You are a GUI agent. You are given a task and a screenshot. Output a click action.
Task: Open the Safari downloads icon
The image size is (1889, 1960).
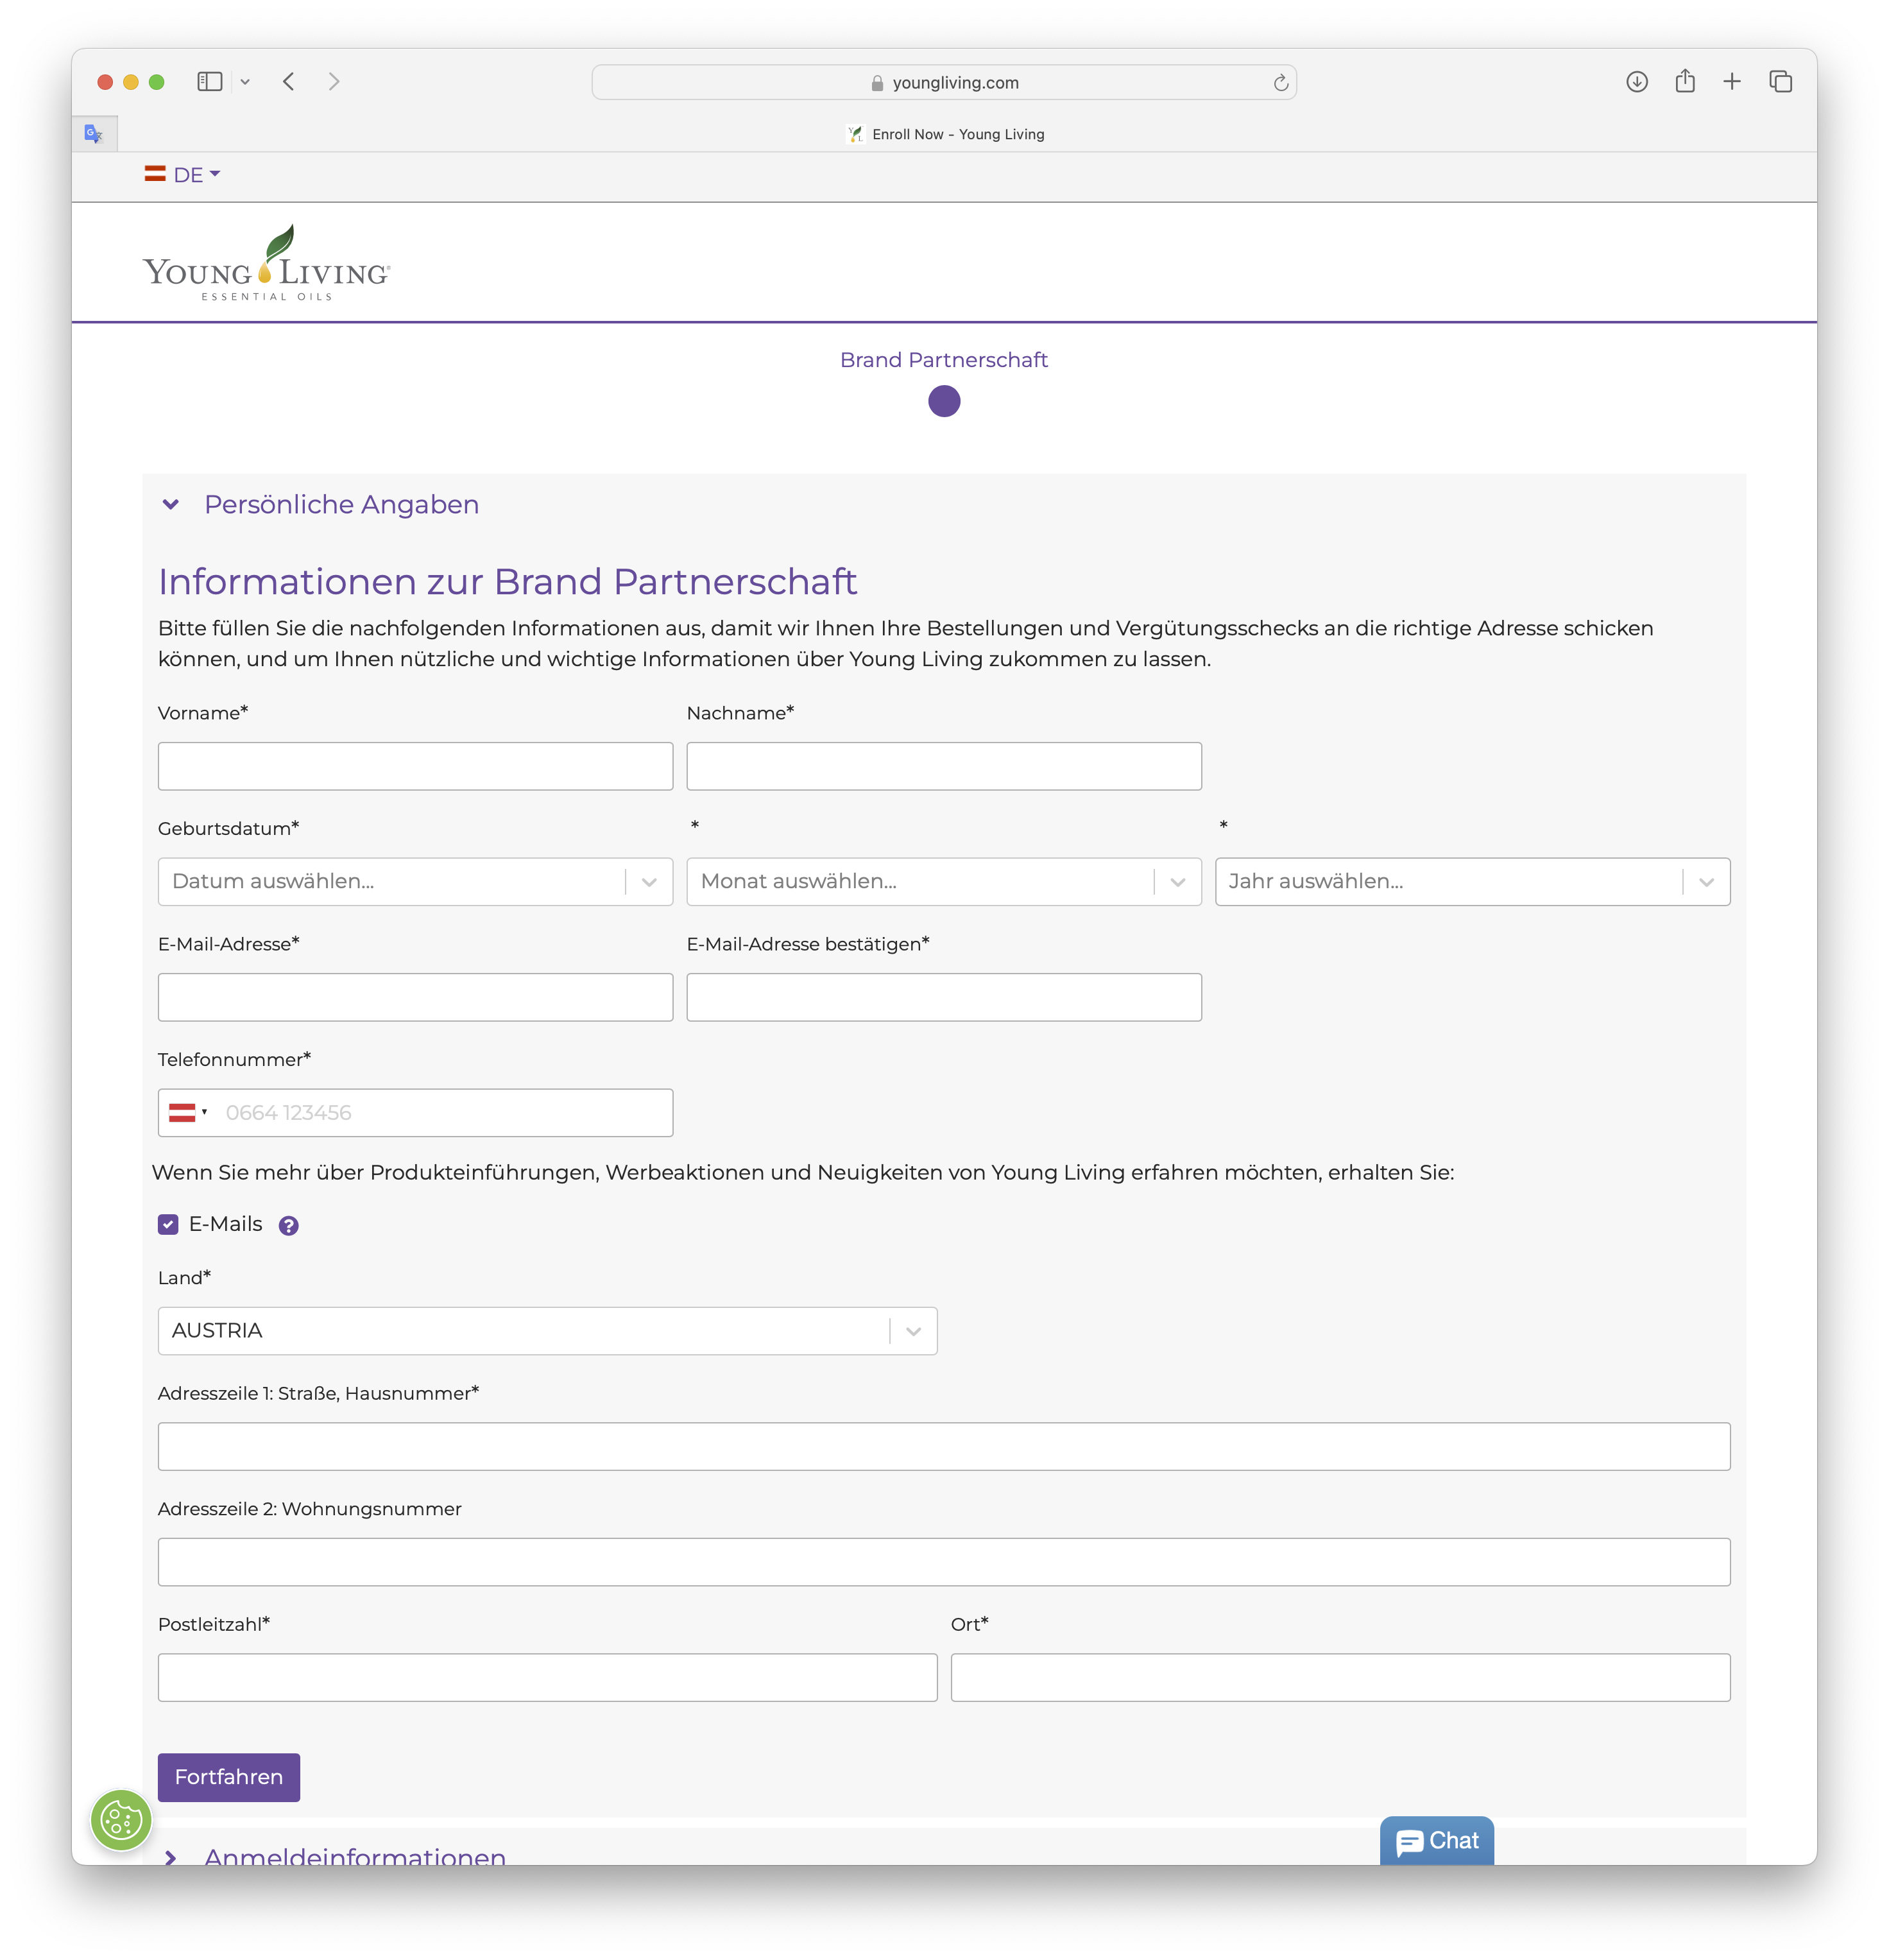coord(1636,82)
